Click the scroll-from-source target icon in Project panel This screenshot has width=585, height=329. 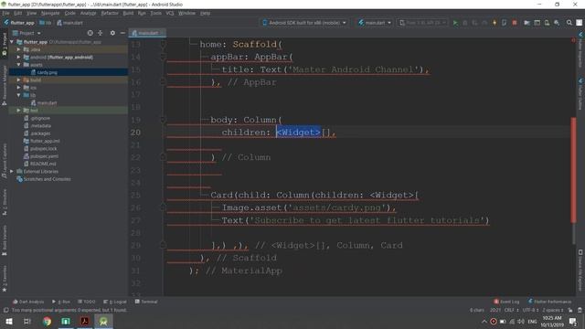90,33
